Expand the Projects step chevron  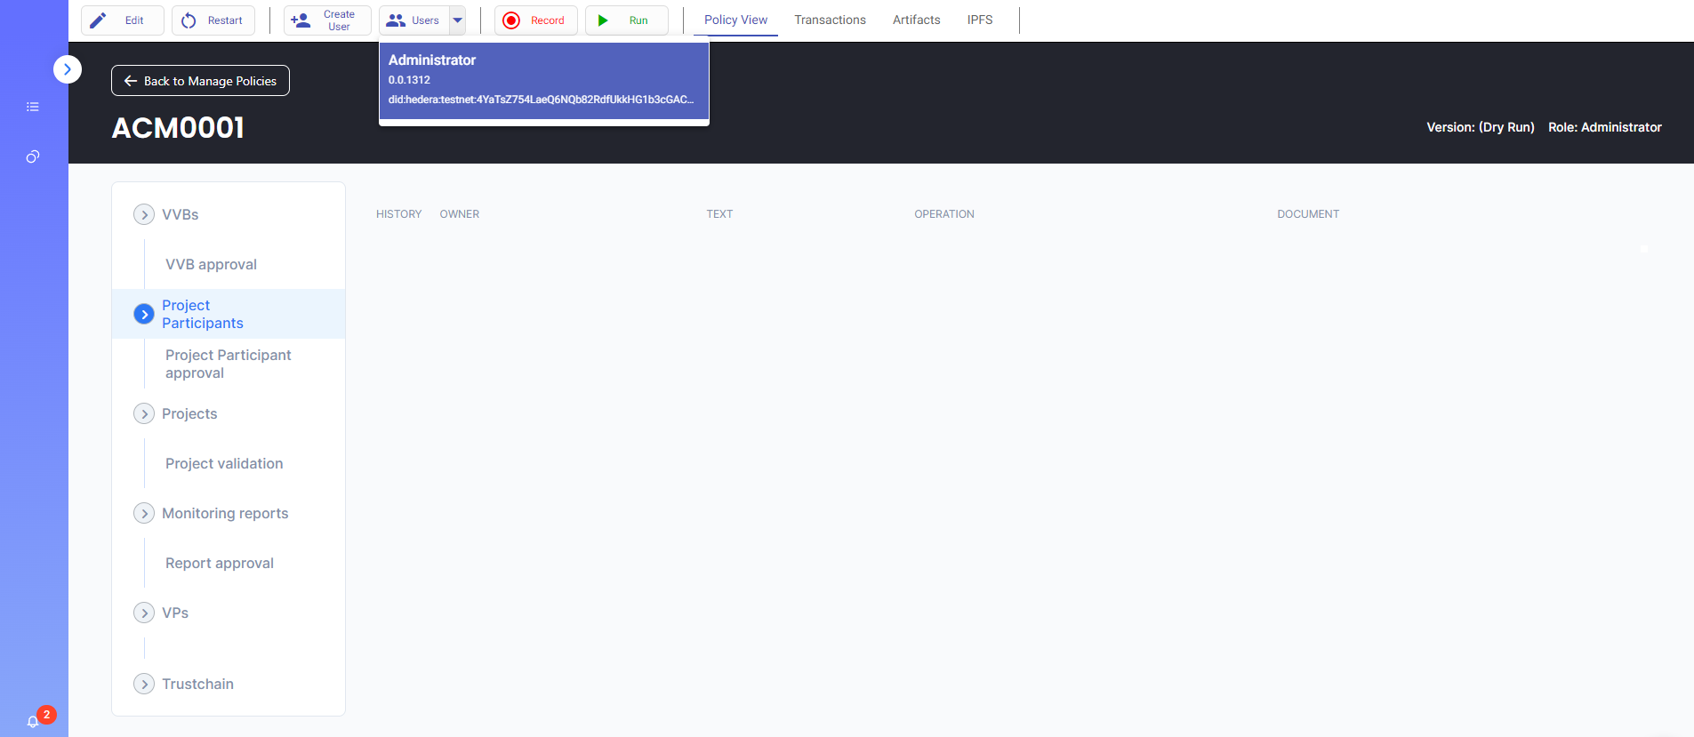(x=143, y=413)
